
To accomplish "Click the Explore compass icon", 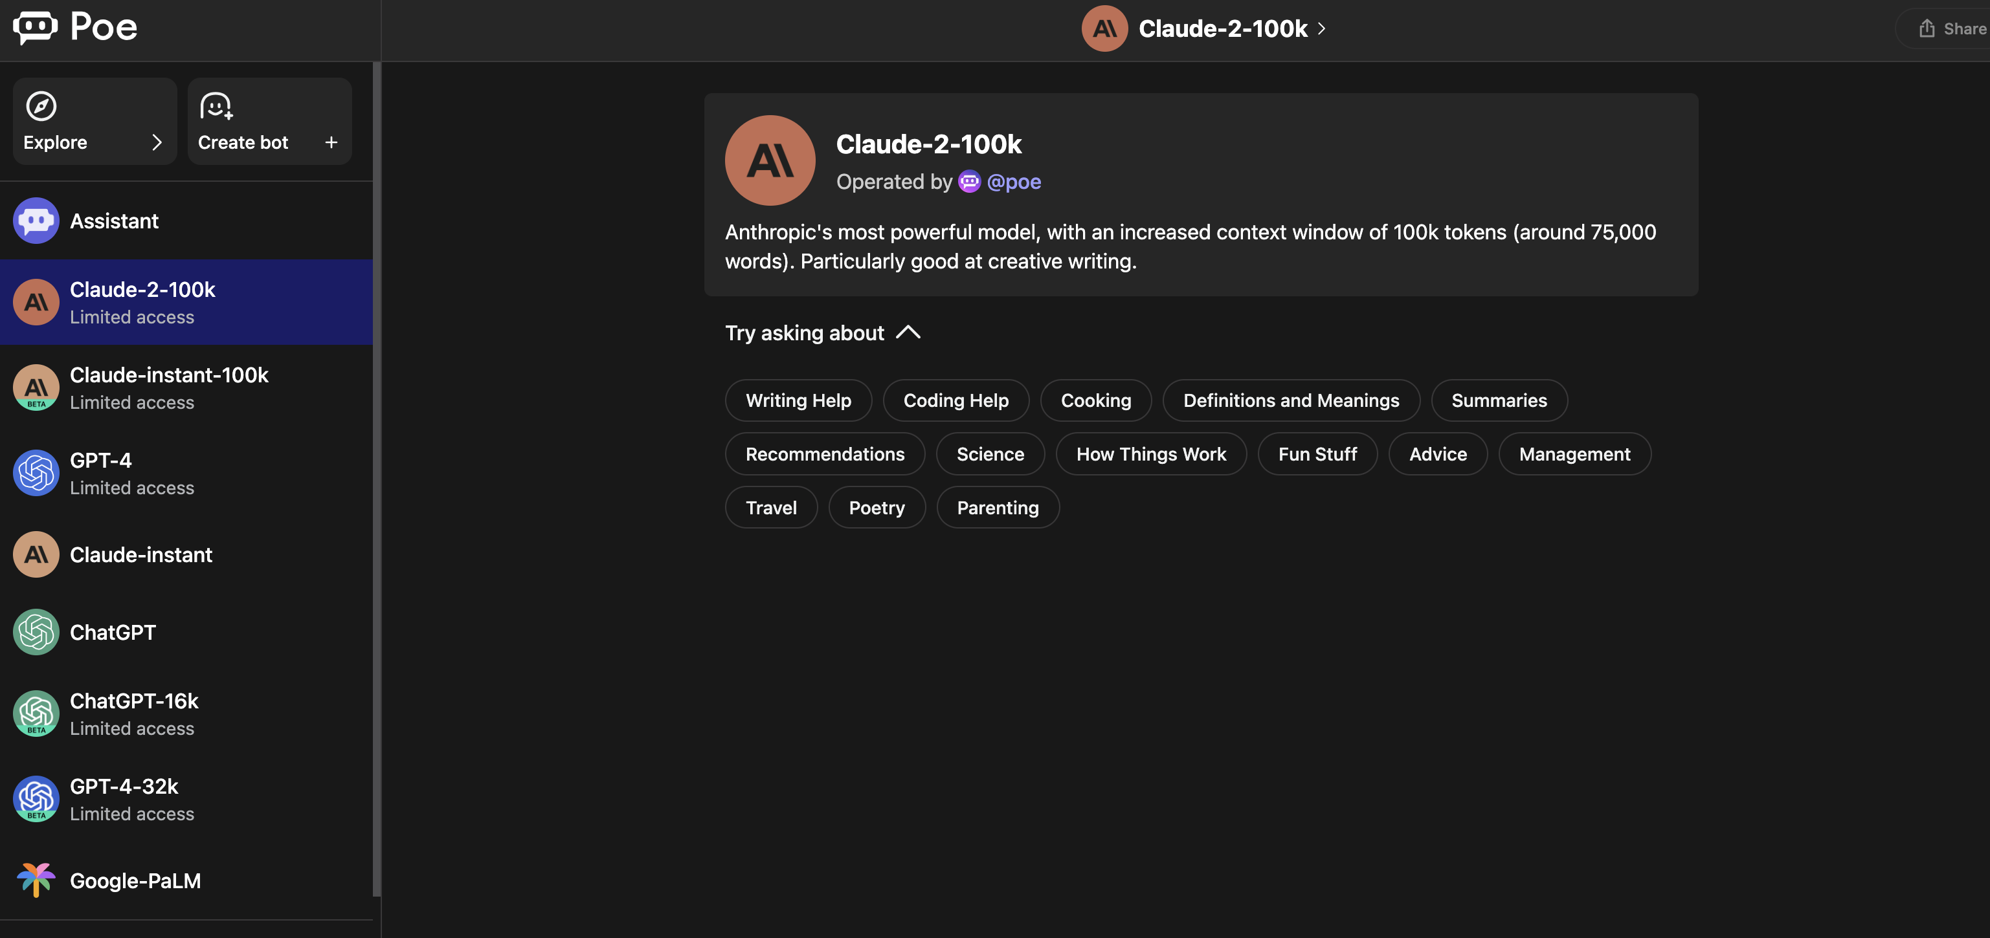I will point(41,105).
